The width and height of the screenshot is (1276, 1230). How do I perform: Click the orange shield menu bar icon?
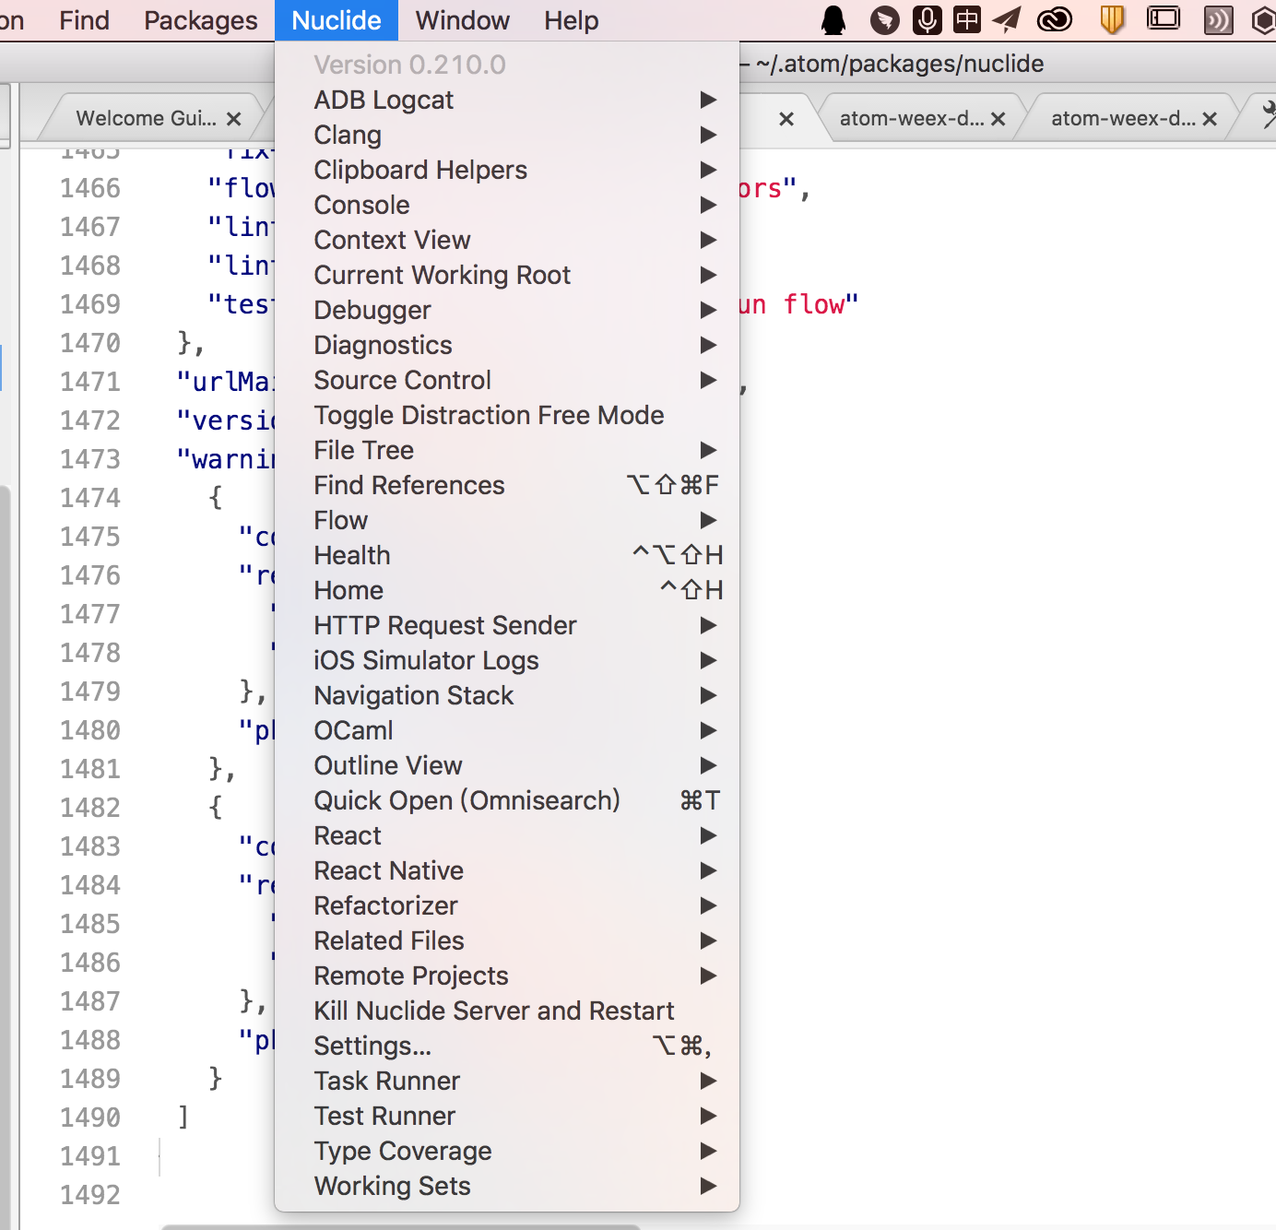[1113, 19]
